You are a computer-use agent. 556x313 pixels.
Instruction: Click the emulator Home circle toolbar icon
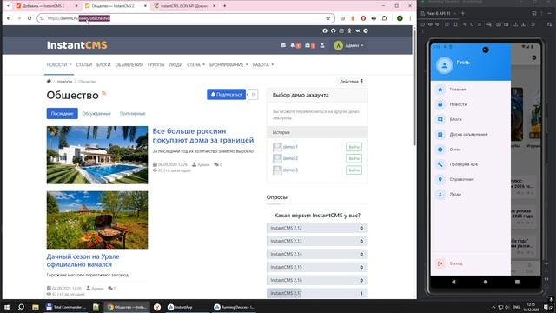tap(472, 24)
